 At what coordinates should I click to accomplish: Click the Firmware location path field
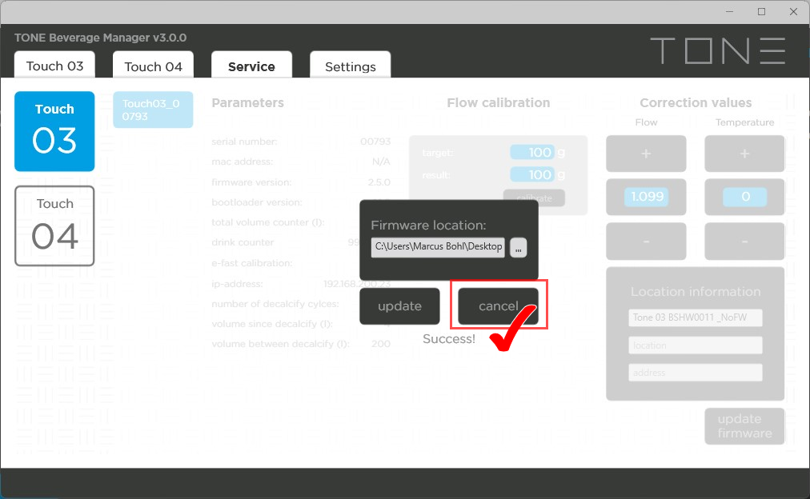(438, 246)
